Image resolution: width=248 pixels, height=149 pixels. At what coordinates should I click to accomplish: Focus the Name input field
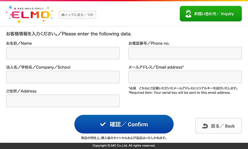[x=63, y=53]
